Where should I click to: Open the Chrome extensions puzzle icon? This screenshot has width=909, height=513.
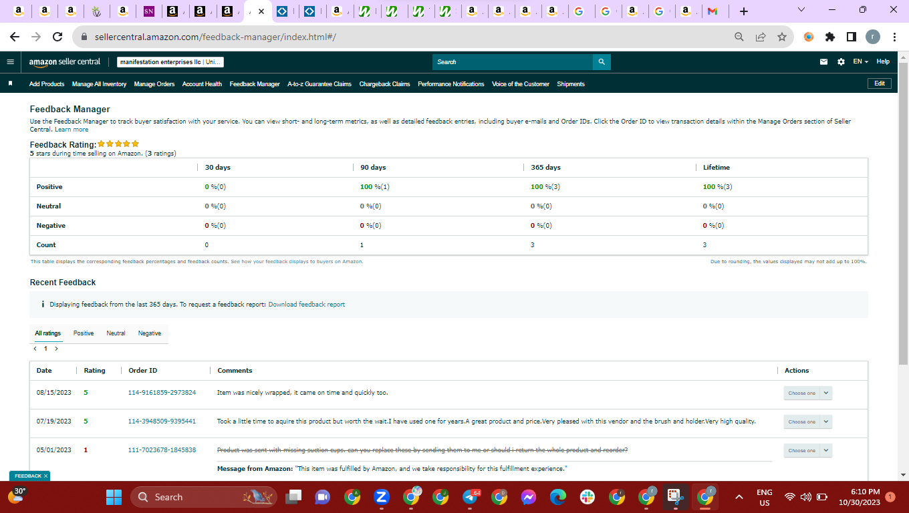tap(830, 37)
